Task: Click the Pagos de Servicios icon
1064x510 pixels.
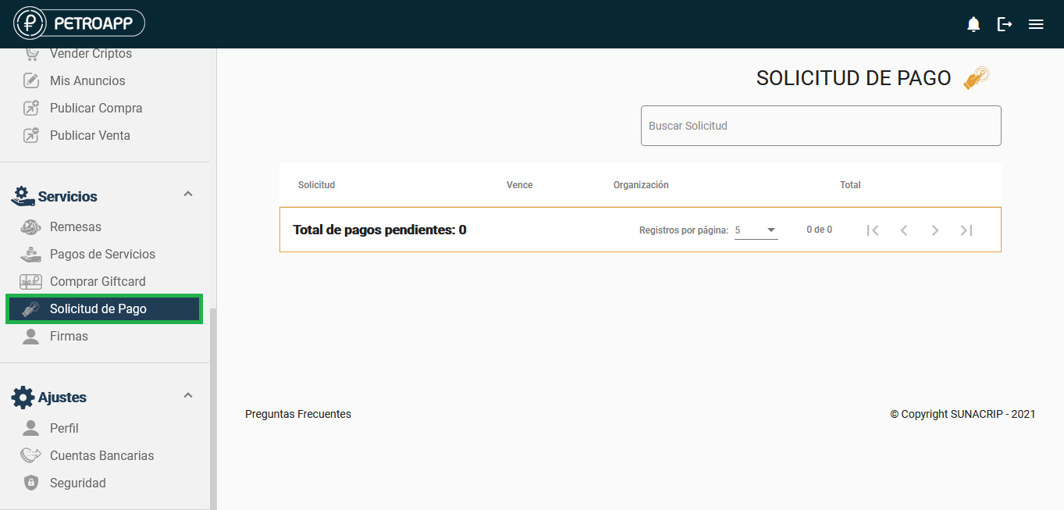Action: pos(30,254)
